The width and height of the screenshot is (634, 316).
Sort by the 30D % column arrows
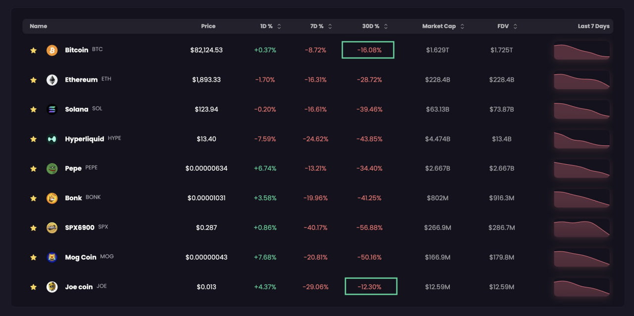pyautogui.click(x=386, y=26)
